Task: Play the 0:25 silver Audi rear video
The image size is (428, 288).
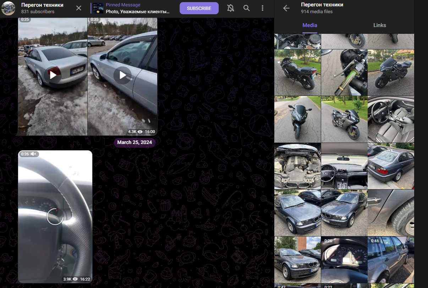Action: click(x=53, y=75)
